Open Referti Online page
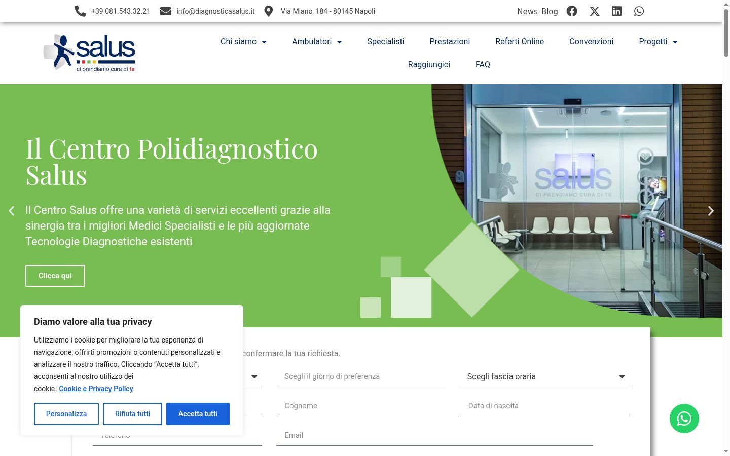Viewport: 730px width, 456px height. tap(520, 42)
